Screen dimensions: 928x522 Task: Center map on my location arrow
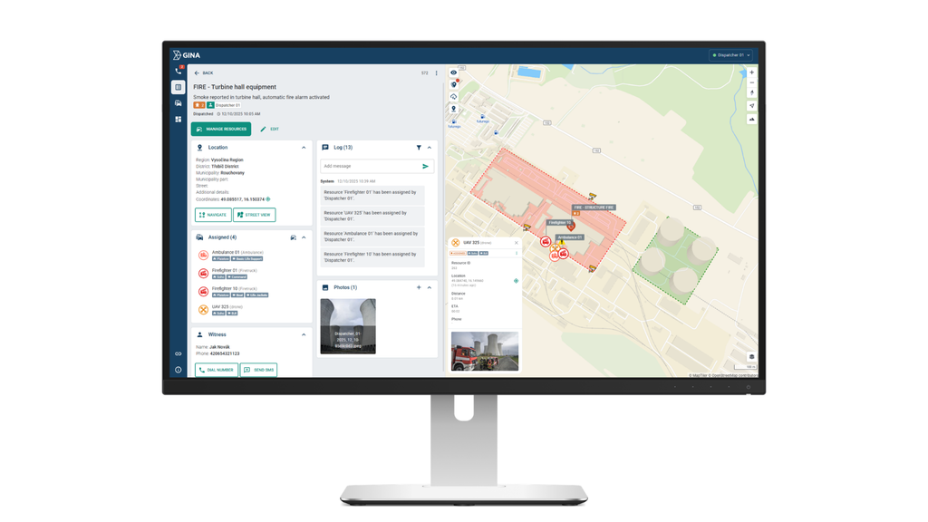point(751,106)
